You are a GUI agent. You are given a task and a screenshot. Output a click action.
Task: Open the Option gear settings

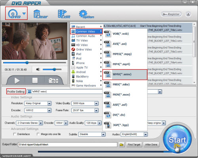click(x=86, y=14)
